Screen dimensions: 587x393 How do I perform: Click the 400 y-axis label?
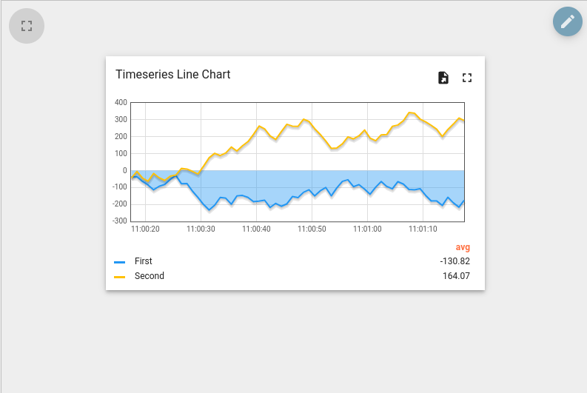pyautogui.click(x=121, y=103)
